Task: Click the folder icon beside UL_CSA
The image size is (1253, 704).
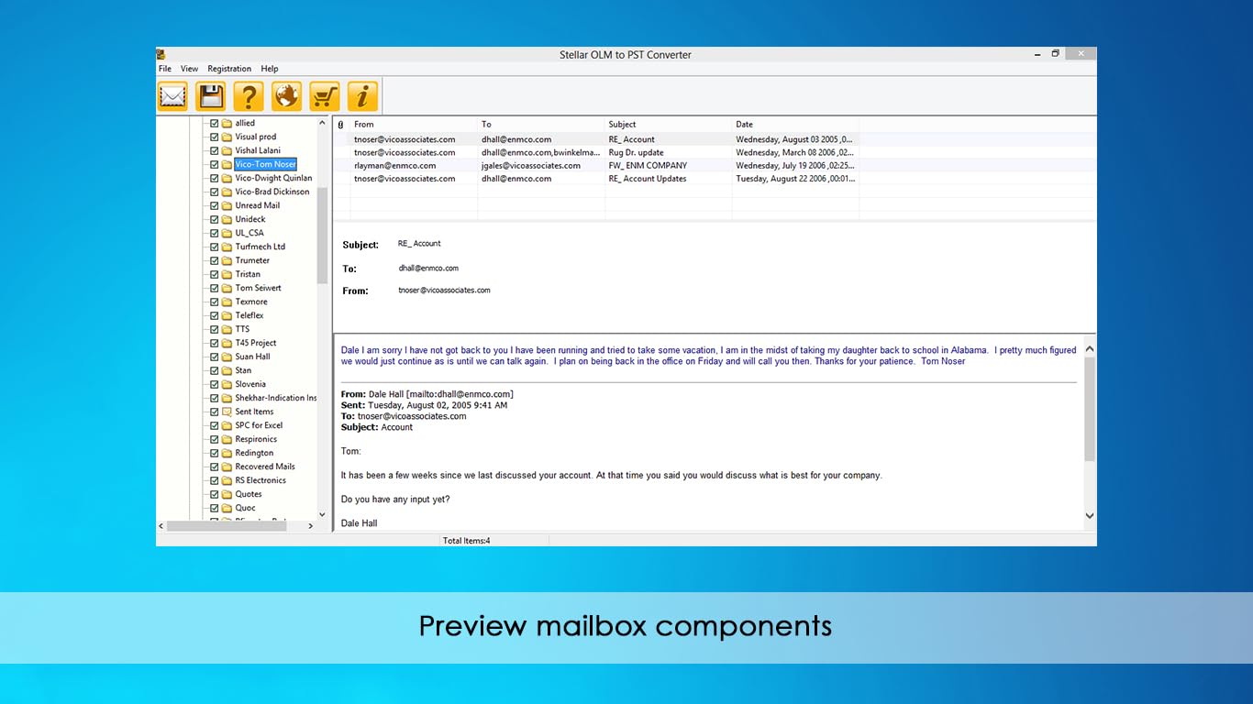Action: pos(227,233)
